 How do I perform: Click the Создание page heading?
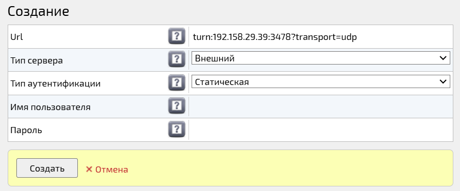pyautogui.click(x=38, y=12)
